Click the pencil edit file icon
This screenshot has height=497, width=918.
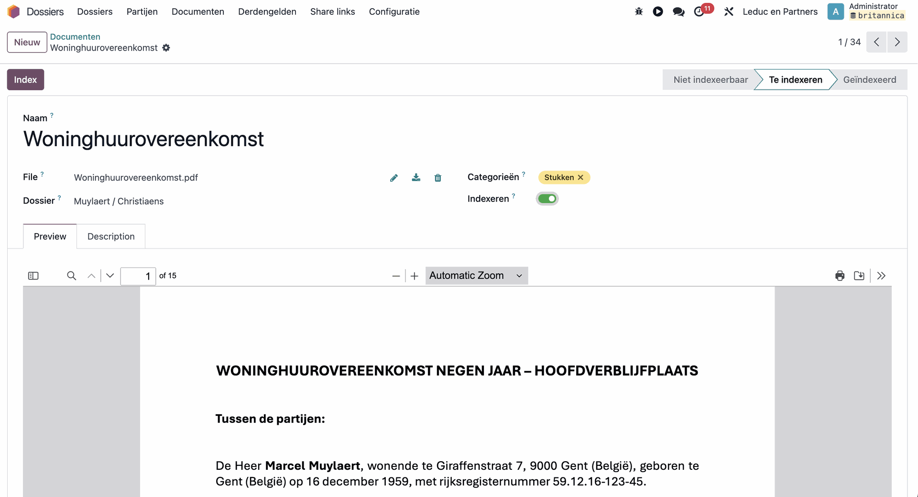pyautogui.click(x=393, y=178)
